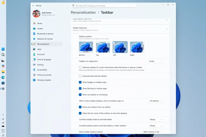The image size is (206, 137).
Task: Click the volume speaker icon in the tray
Action: point(3,123)
